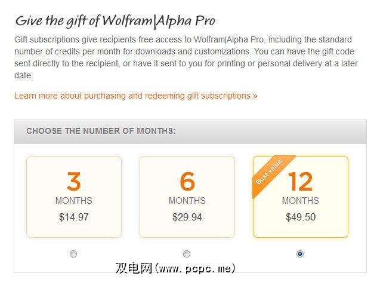Click the selected 12 months radio button

300,254
